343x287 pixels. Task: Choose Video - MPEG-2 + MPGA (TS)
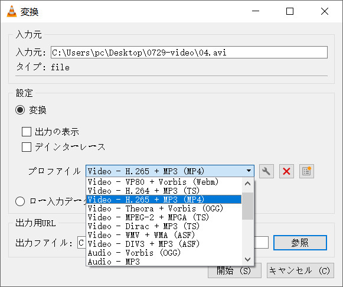pyautogui.click(x=164, y=217)
